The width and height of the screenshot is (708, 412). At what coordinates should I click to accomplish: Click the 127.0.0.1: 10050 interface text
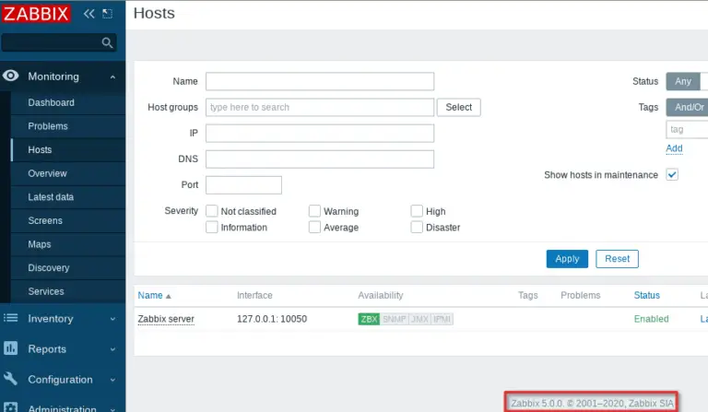[x=272, y=319]
